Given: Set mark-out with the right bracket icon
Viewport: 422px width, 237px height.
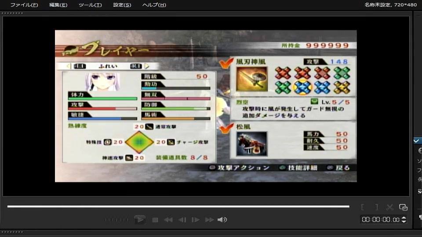Looking at the screenshot, I should [x=377, y=207].
